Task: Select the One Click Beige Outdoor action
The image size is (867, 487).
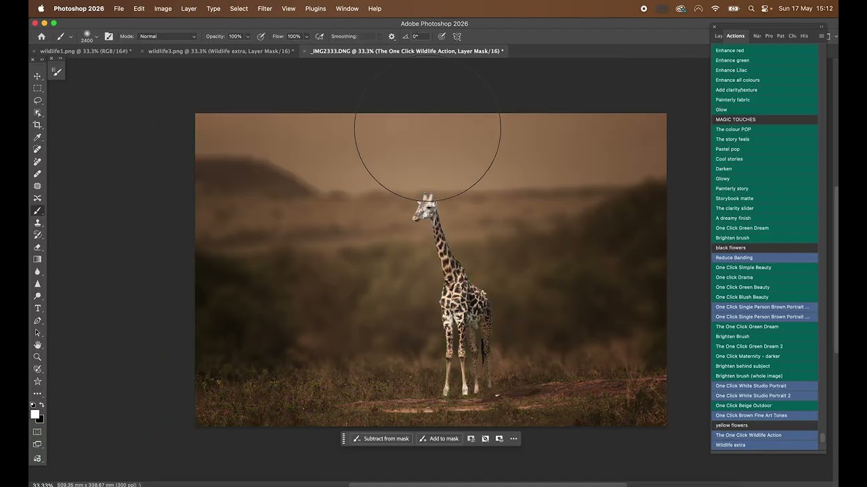Action: 765,405
